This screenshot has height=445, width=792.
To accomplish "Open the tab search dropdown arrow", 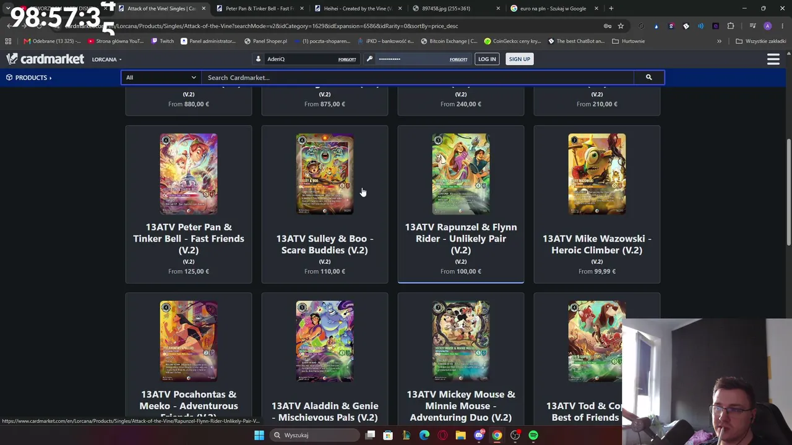I will (7, 9).
